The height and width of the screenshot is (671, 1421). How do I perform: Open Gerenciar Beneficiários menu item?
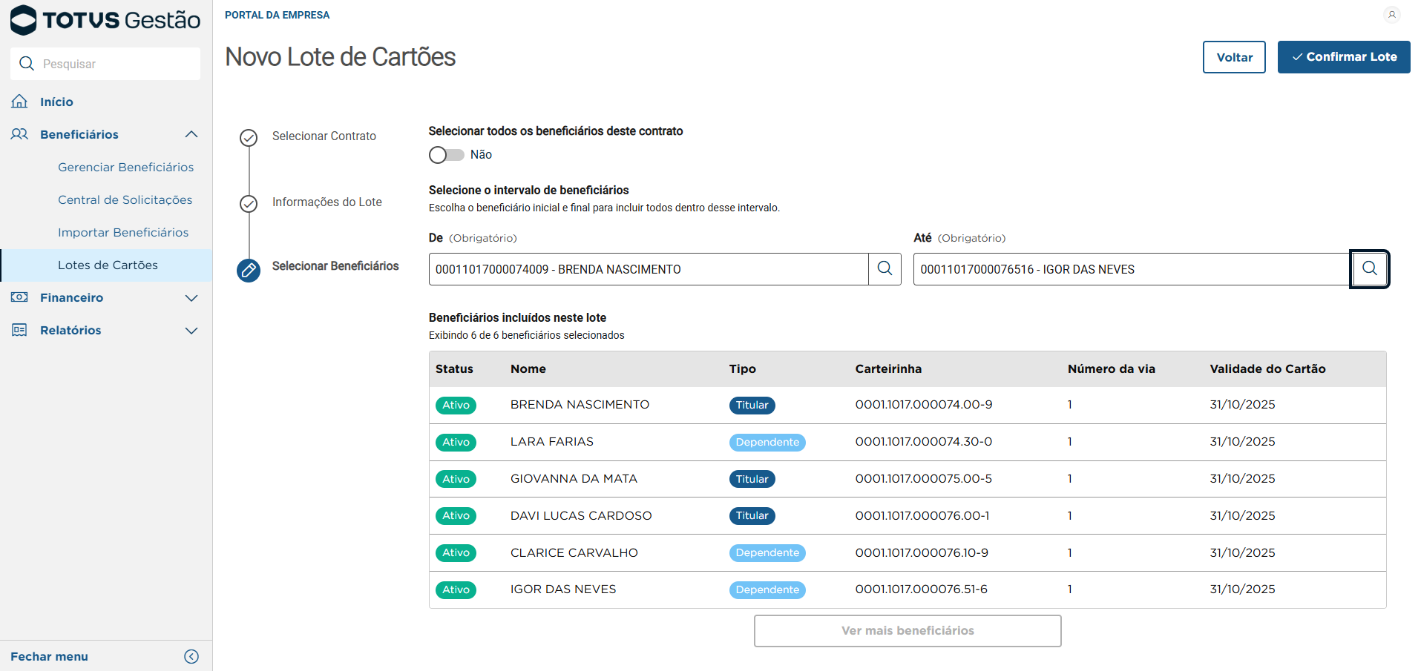(126, 168)
